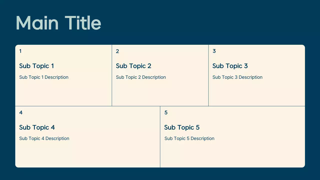Viewport: 320px width, 180px height.
Task: Click the Sub Topic 1 heading
Action: pyautogui.click(x=36, y=66)
